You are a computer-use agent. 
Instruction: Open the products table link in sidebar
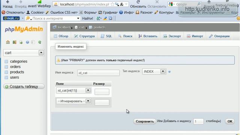coord(17,72)
